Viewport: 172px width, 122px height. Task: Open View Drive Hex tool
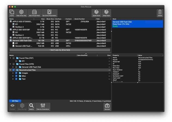(x=21, y=13)
